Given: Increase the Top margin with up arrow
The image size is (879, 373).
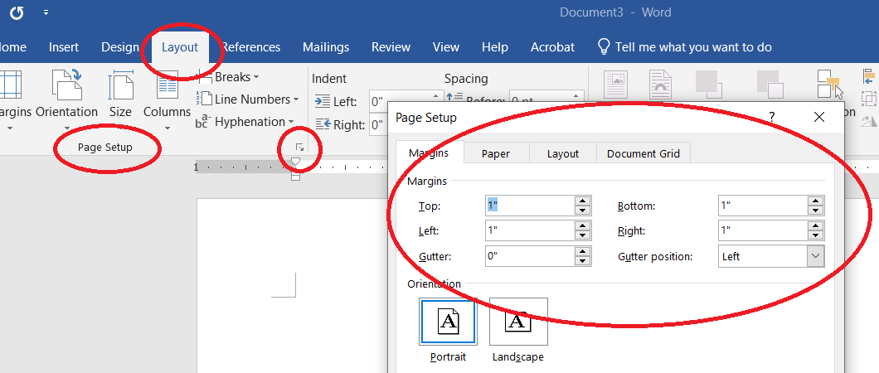Looking at the screenshot, I should tap(583, 201).
